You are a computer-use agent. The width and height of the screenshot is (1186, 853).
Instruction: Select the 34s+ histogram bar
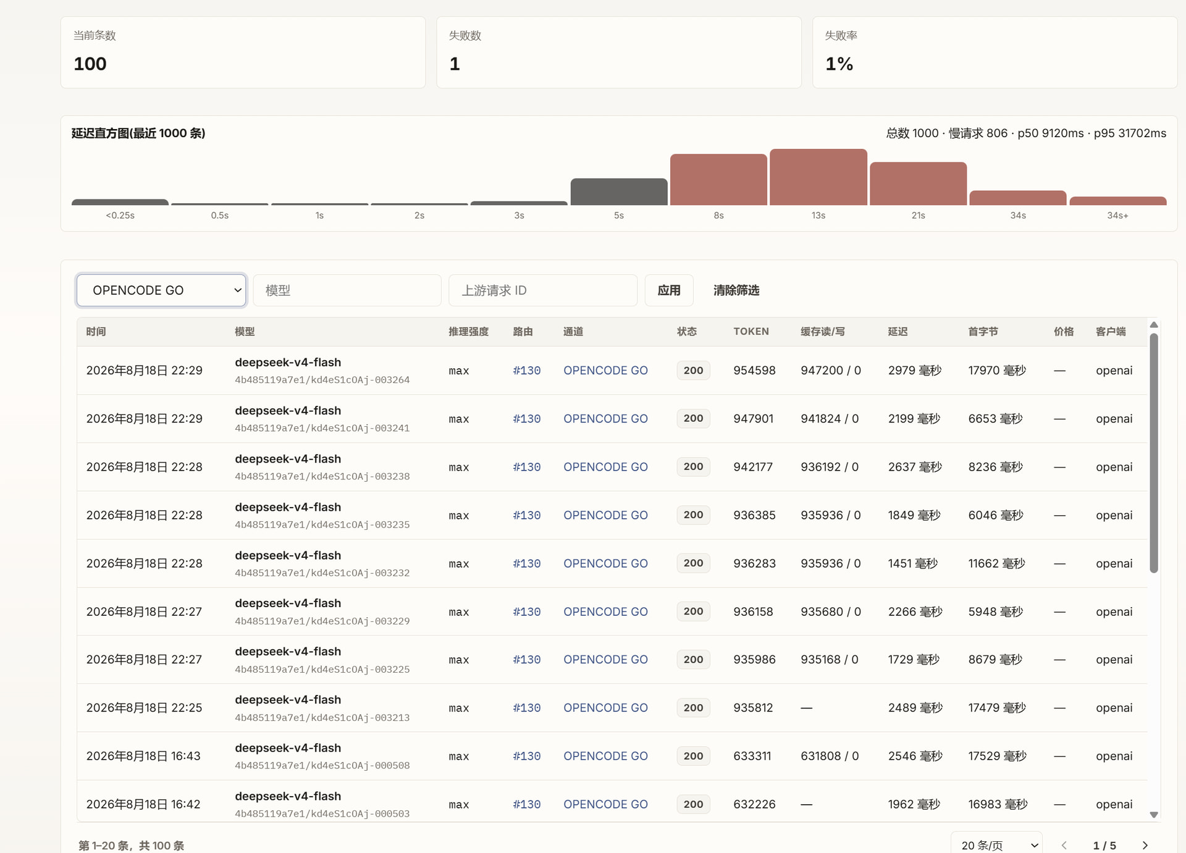(1118, 201)
